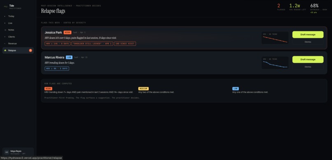Click the "HRV ↓ 14% · 8 DAYS" tag
This screenshot has height=160, width=332.
tap(57, 44)
